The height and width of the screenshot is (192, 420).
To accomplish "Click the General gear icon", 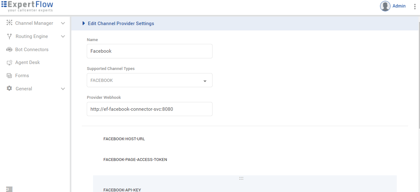I will tap(9, 88).
